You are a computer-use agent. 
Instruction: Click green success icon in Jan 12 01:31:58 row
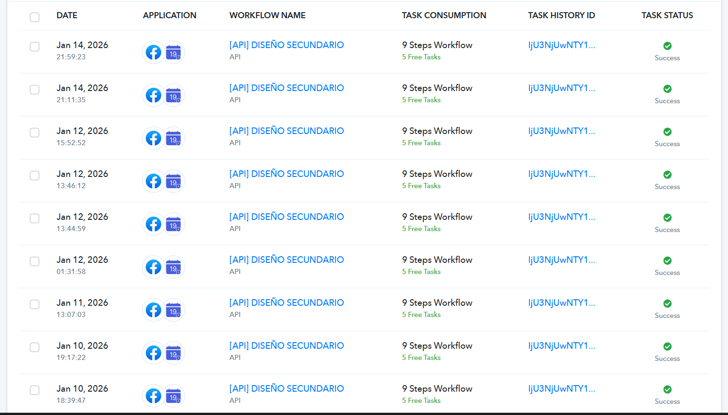point(667,260)
